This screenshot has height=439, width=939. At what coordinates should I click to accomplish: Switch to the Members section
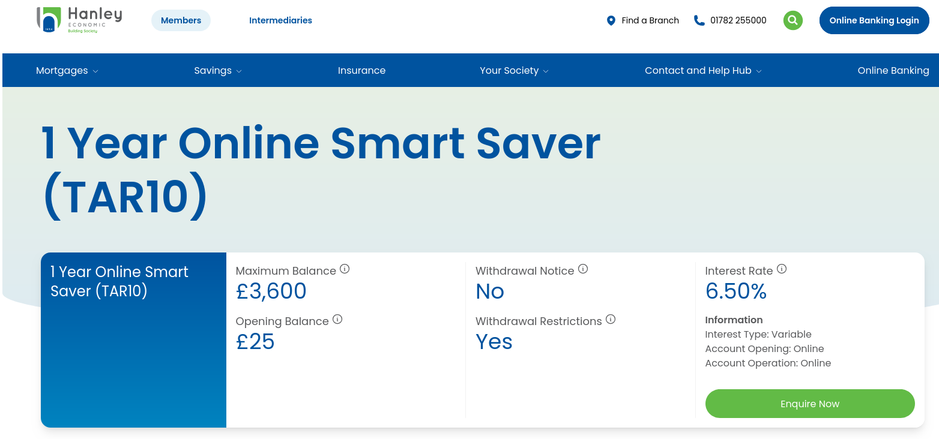pos(181,20)
